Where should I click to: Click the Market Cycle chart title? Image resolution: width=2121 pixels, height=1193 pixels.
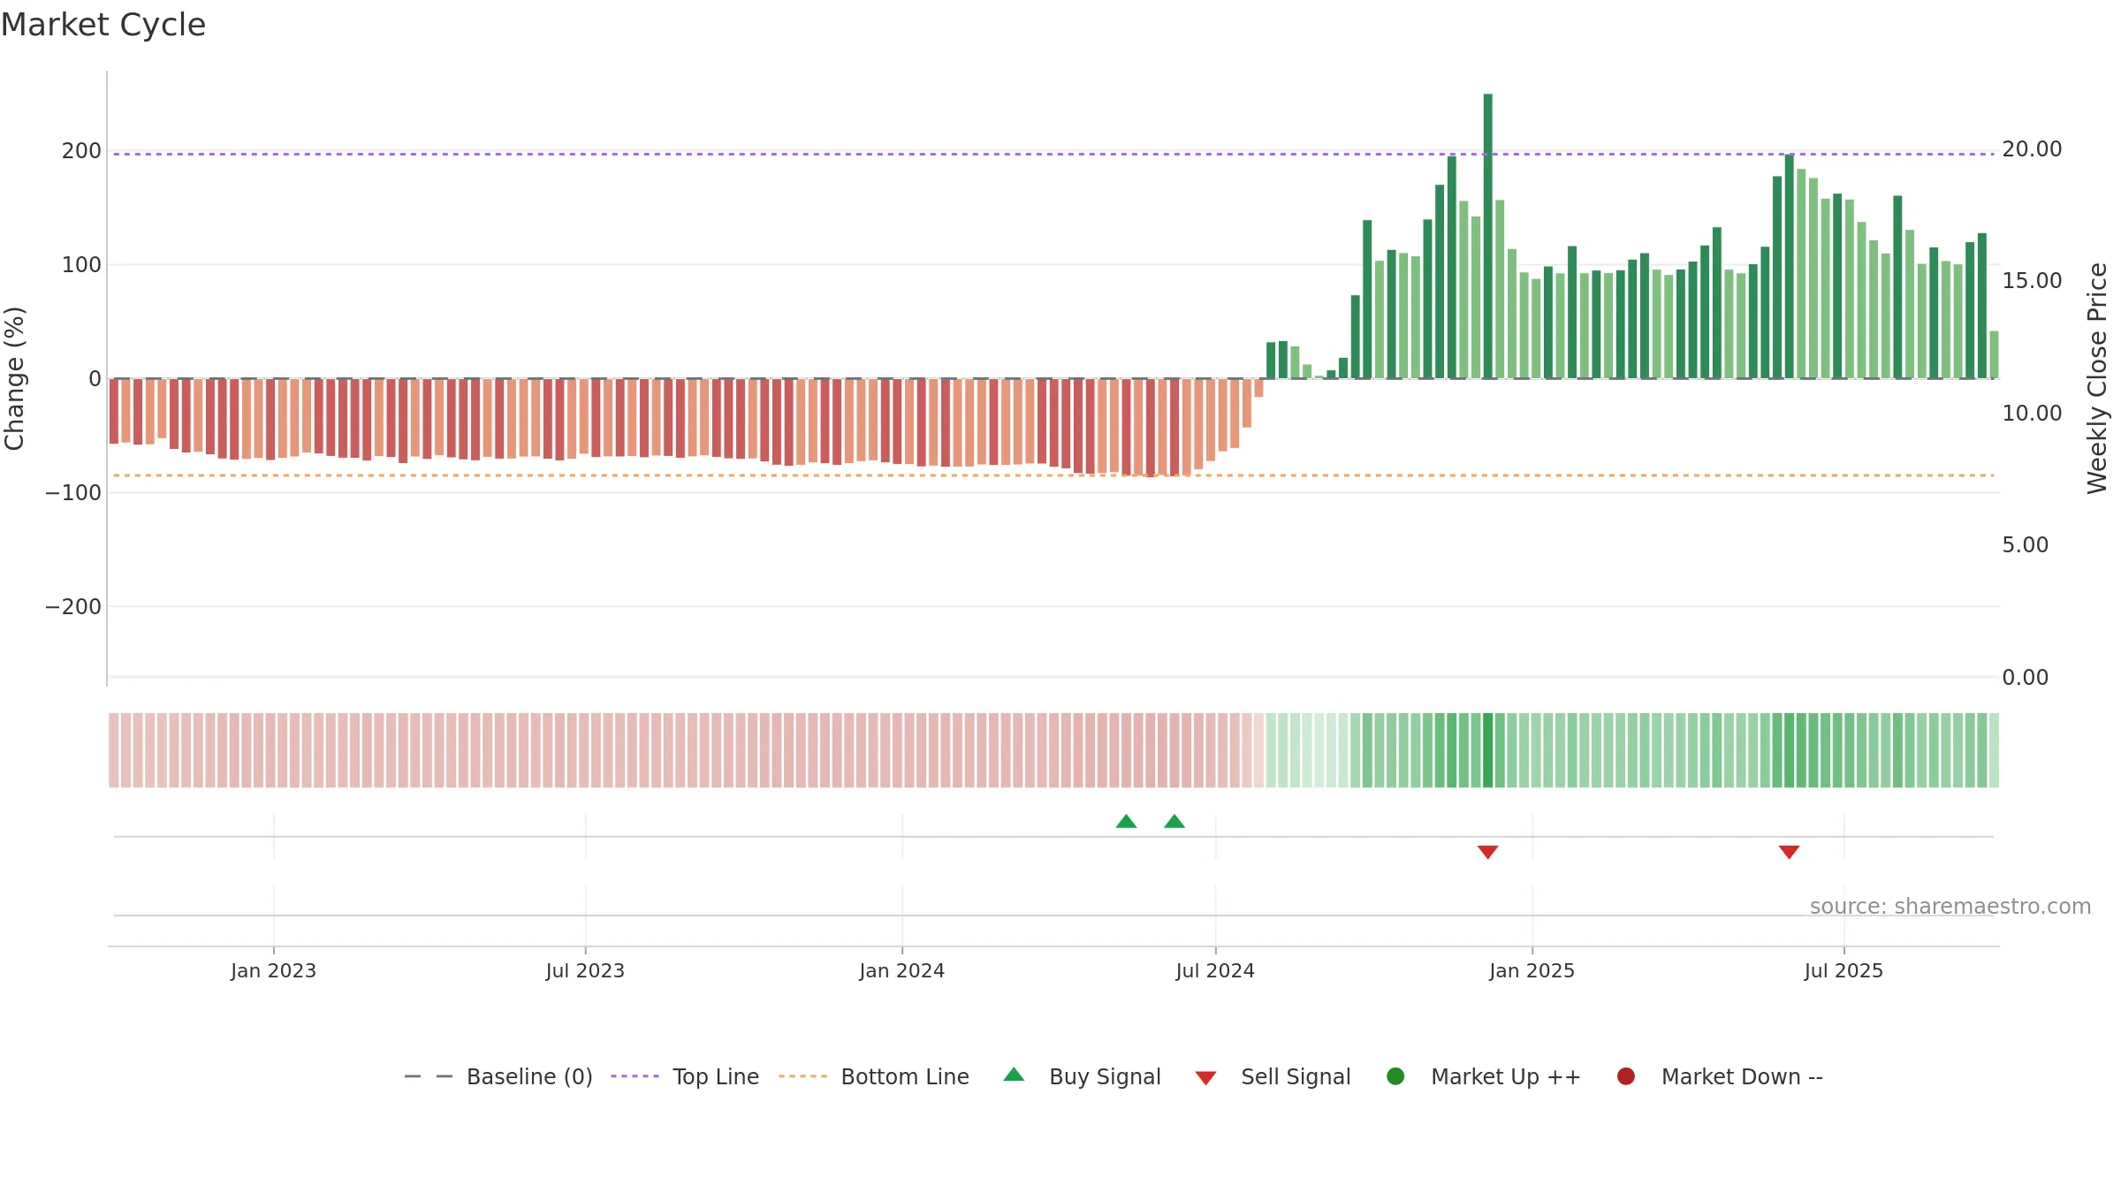tap(103, 25)
